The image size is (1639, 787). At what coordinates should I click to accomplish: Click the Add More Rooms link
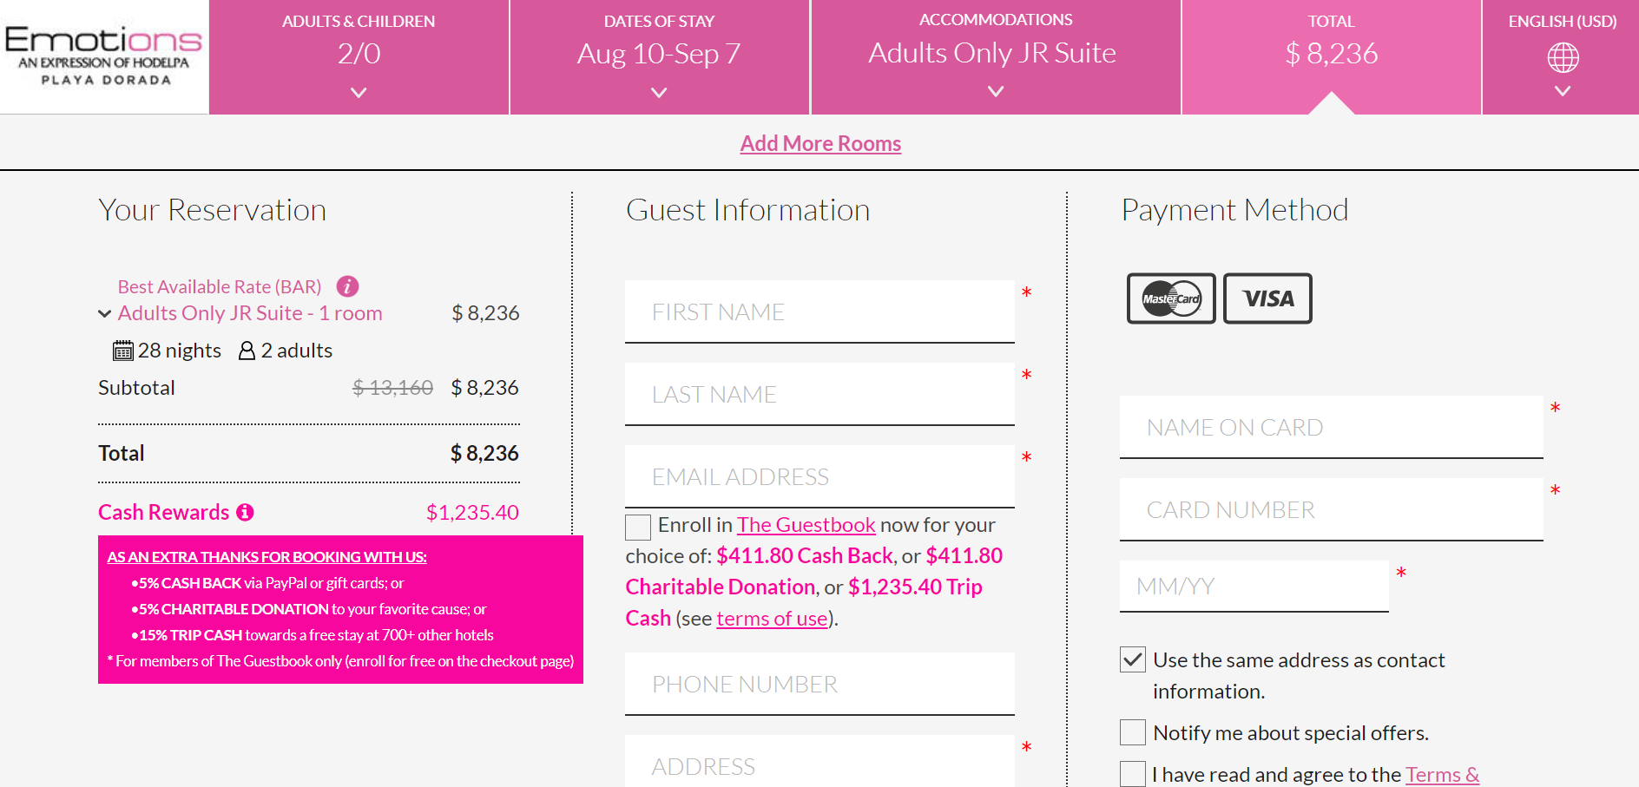click(820, 144)
